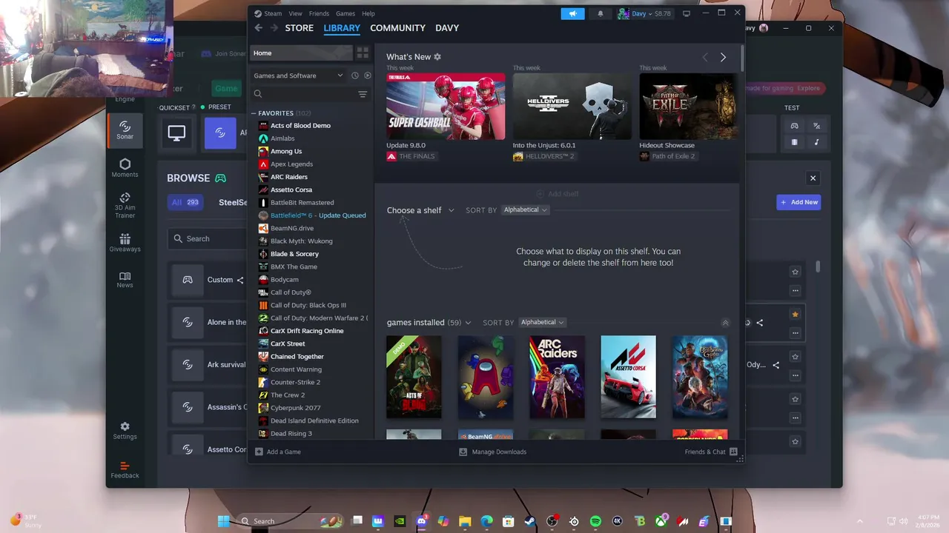This screenshot has width=949, height=533.
Task: Favorite the Assetto Corsa preset star
Action: click(x=795, y=442)
